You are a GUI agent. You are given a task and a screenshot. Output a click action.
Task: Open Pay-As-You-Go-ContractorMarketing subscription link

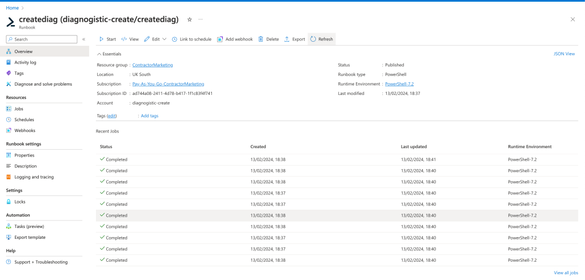click(169, 84)
